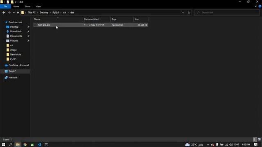Open the weather widget showing 22°C
Image resolution: width=262 pixels, height=147 pixels.
click(194, 145)
